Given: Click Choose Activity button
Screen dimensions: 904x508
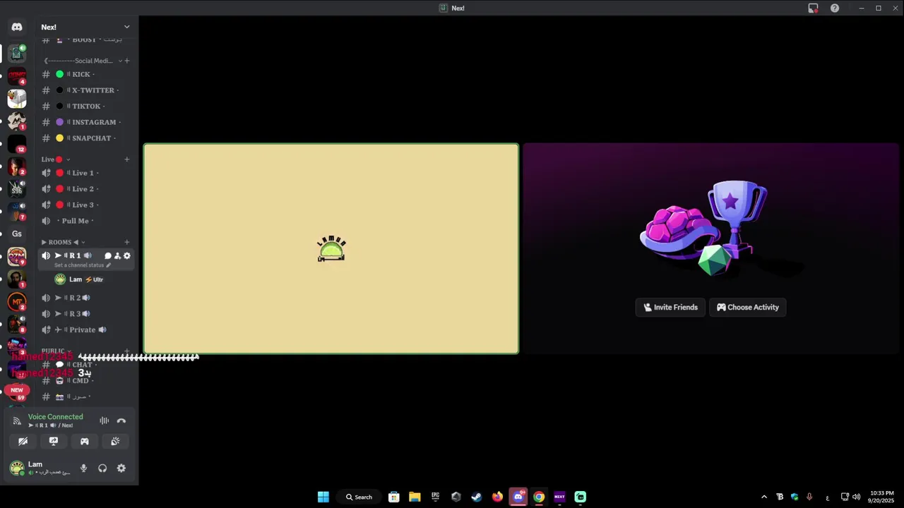Looking at the screenshot, I should (x=747, y=307).
